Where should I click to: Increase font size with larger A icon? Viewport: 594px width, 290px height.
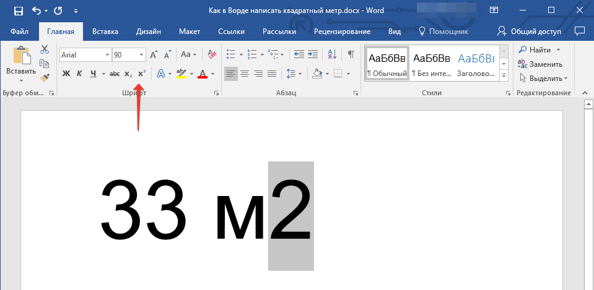[154, 54]
